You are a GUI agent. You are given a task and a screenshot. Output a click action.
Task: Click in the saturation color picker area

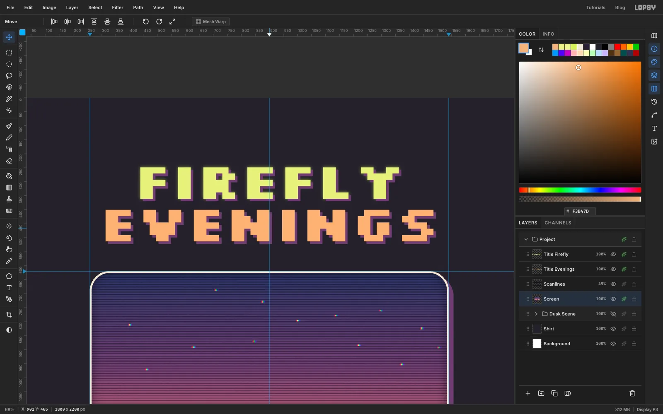click(580, 123)
